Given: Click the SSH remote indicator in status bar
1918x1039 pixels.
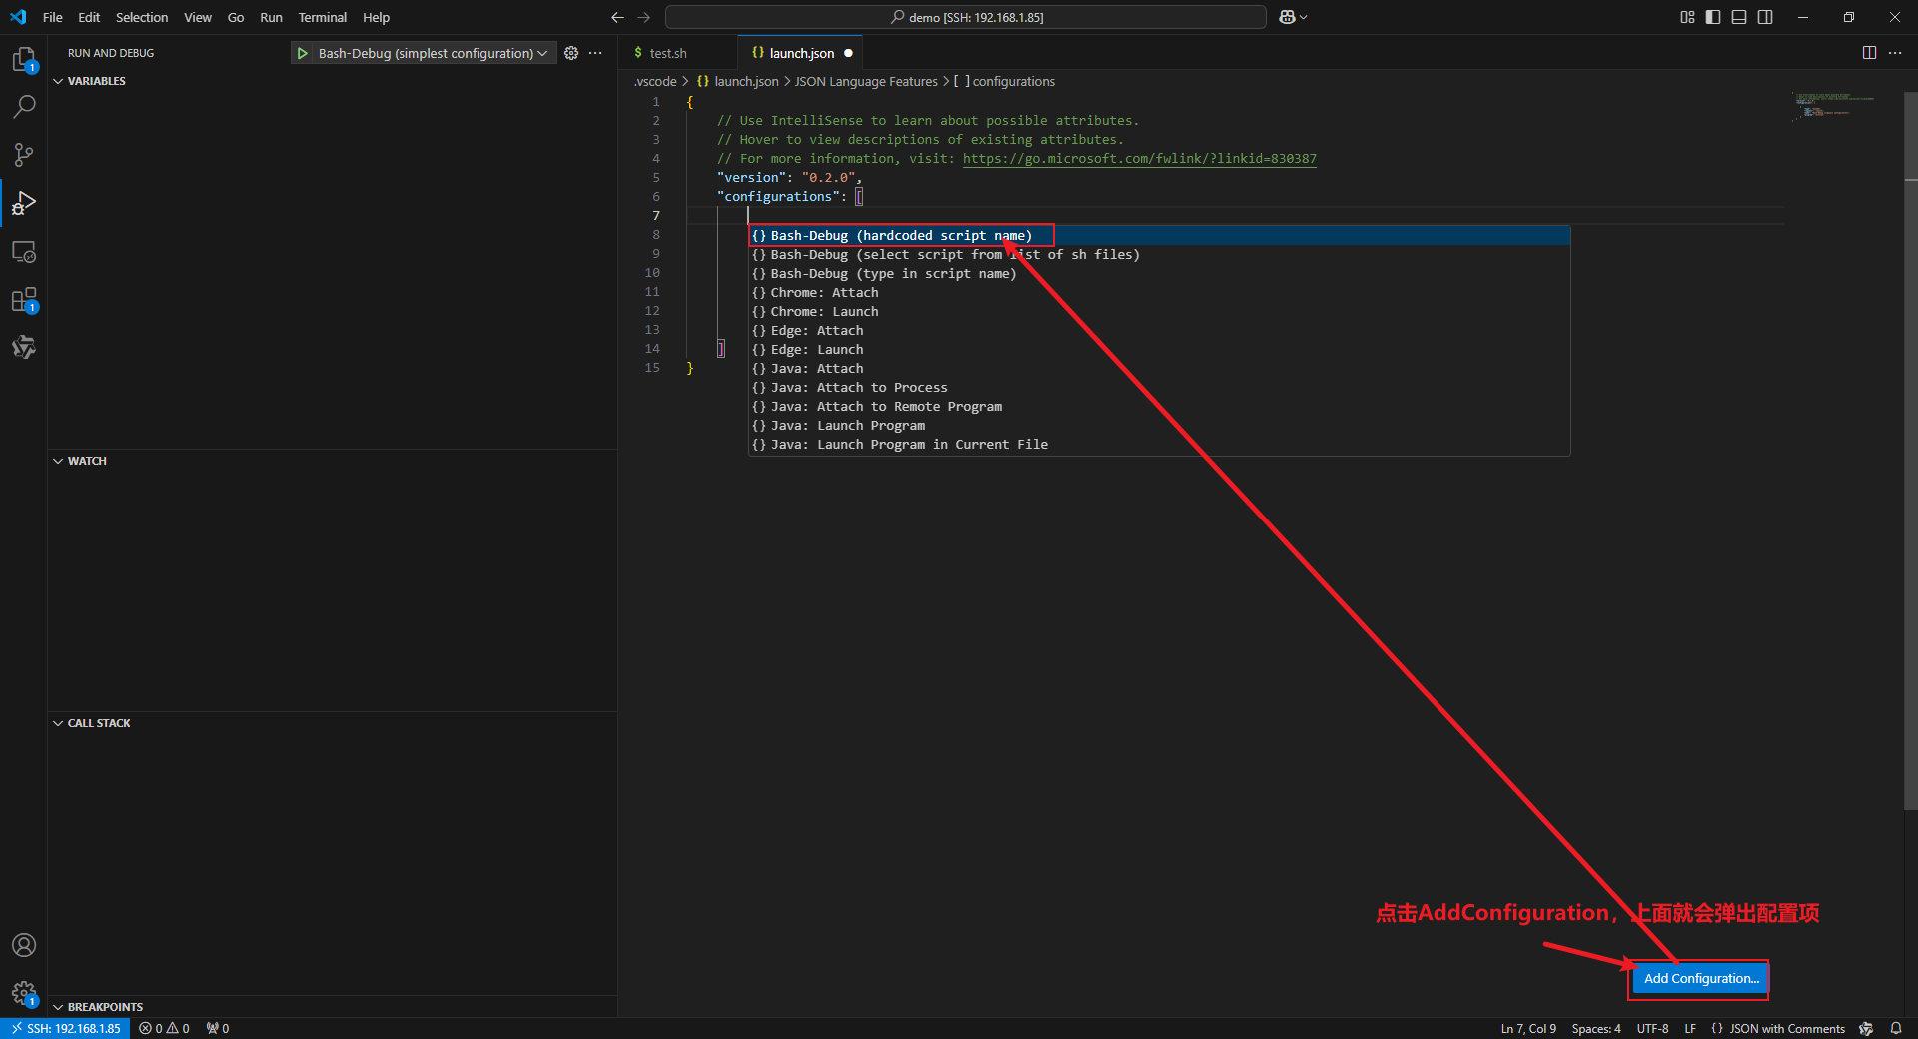Looking at the screenshot, I should point(66,1028).
